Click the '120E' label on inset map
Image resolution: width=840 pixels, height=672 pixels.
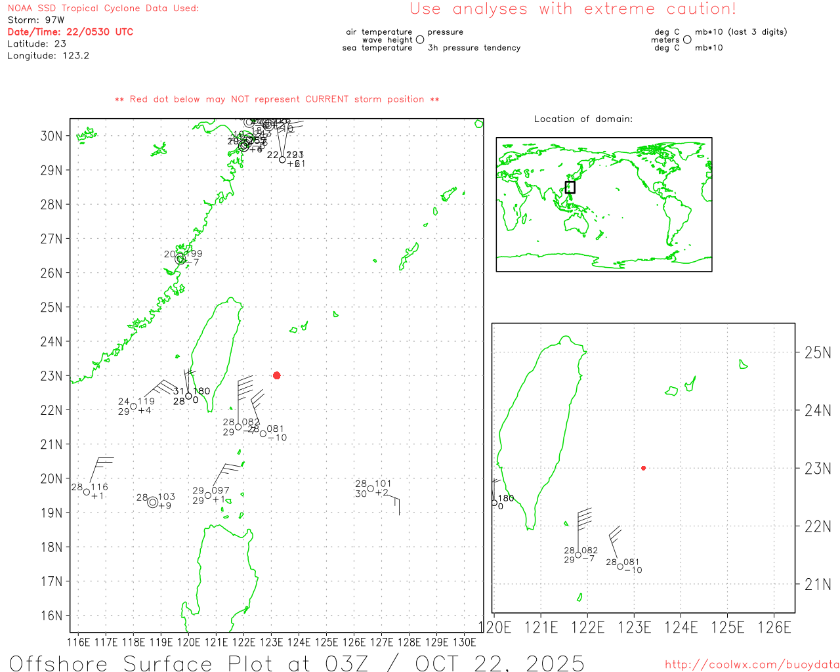[495, 628]
